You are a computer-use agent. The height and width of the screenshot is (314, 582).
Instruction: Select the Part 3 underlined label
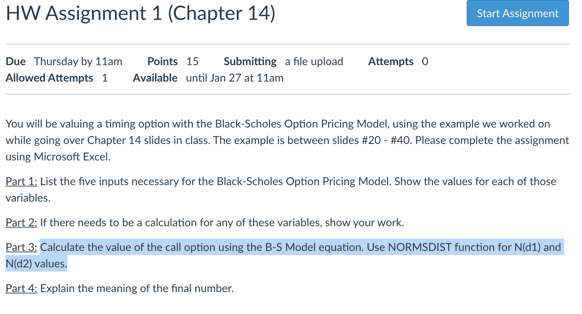click(21, 247)
